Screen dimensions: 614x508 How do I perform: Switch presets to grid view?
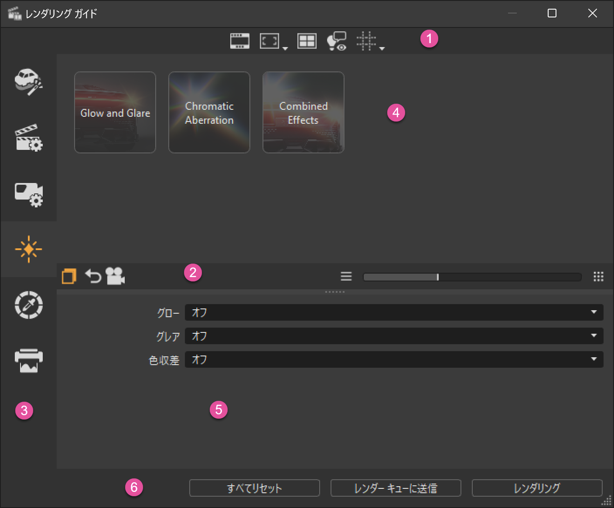click(x=599, y=277)
